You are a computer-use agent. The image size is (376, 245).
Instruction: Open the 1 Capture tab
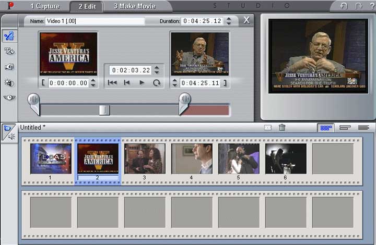click(45, 6)
